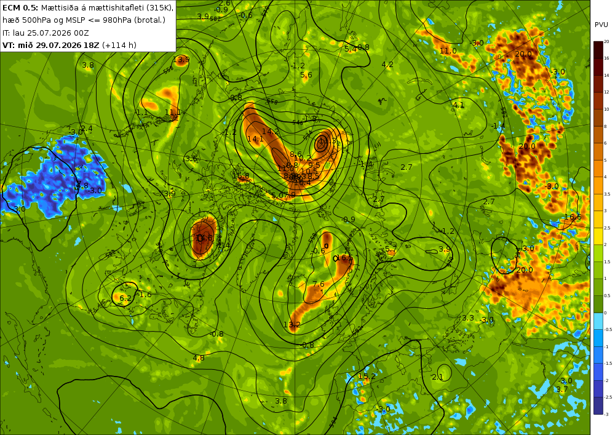Click the initial time "IT: lau 25.07.2026 00Z"
The height and width of the screenshot is (435, 615).
pos(46,33)
